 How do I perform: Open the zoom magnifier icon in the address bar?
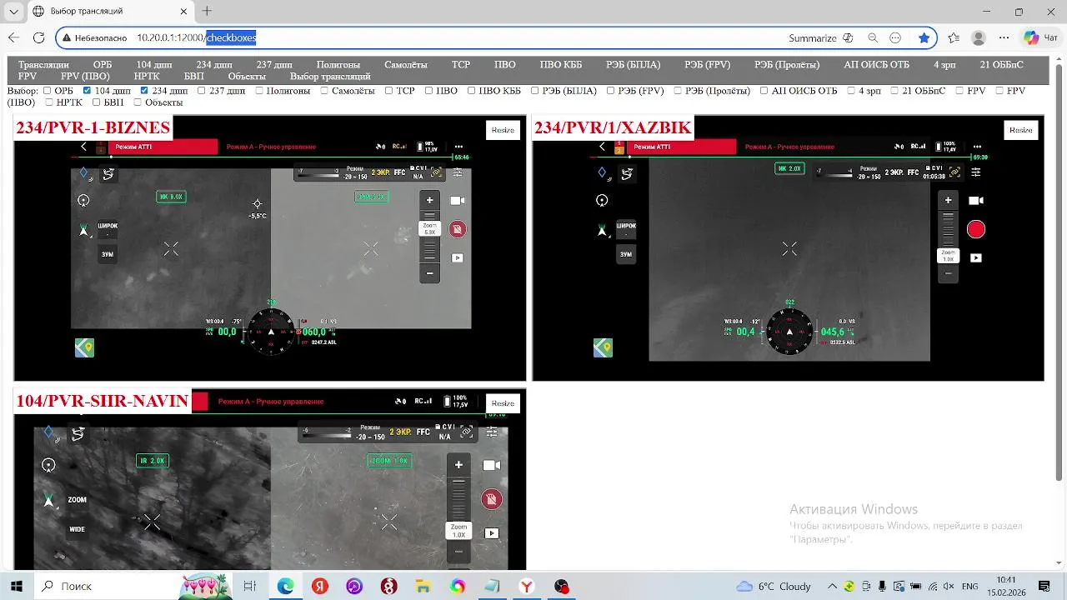pos(873,37)
